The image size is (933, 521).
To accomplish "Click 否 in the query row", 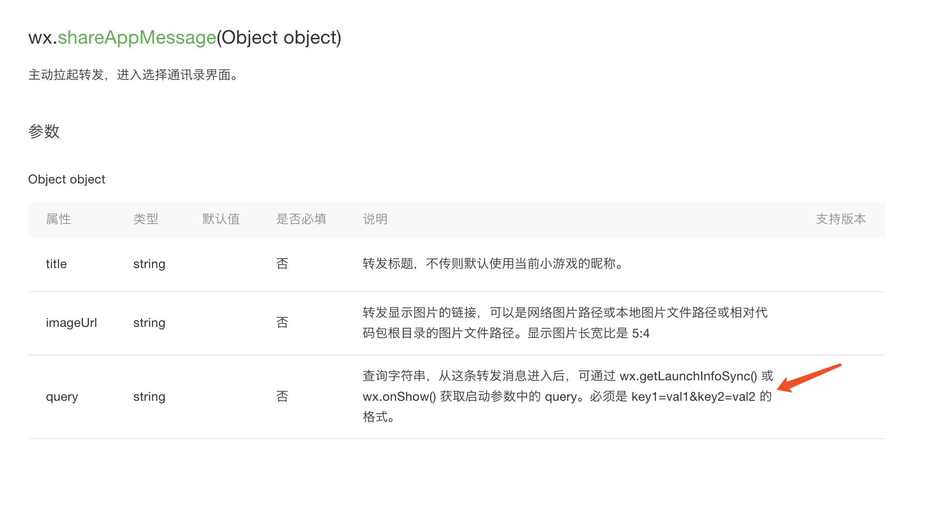I will (282, 397).
